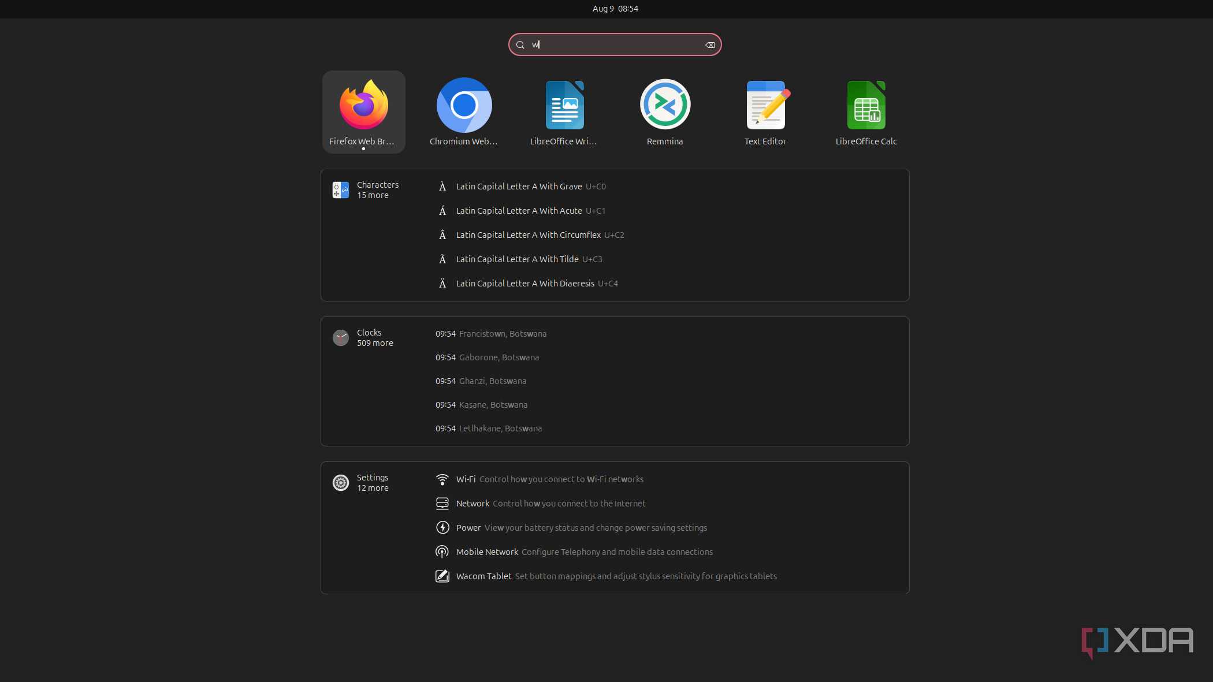This screenshot has width=1213, height=682.
Task: Focus the search input field
Action: 615,44
